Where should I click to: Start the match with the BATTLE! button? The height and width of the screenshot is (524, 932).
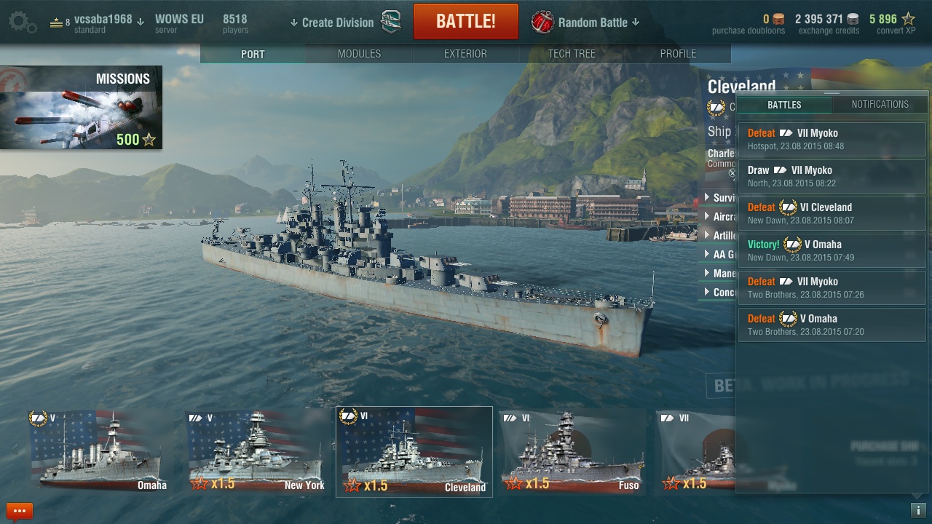click(x=466, y=22)
